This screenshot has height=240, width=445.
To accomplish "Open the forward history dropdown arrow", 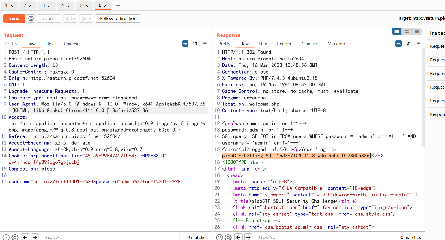I will point(90,19).
